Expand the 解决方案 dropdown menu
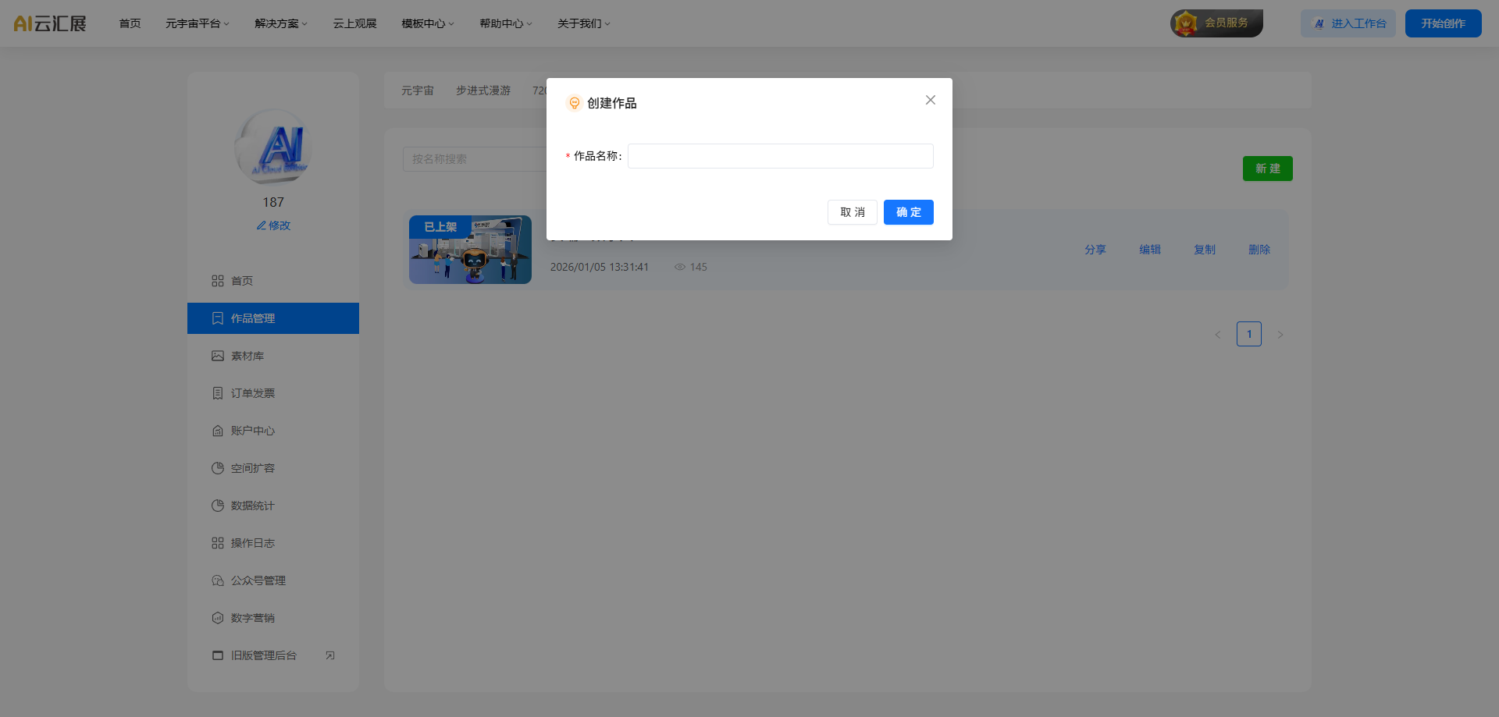Screen dimensions: 1499x717 281,23
